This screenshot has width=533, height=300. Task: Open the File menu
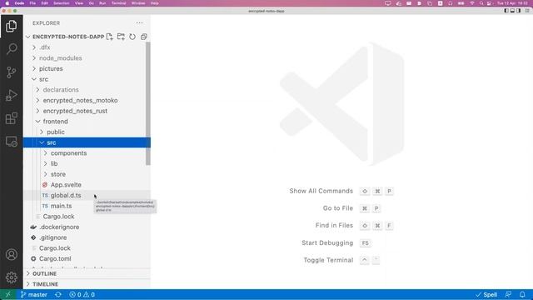coord(32,3)
